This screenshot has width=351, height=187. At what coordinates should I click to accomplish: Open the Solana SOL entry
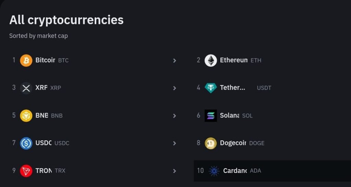(272, 116)
